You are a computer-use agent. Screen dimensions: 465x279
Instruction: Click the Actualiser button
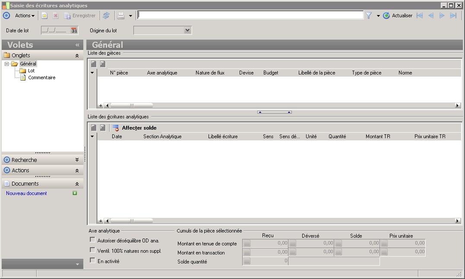[398, 15]
